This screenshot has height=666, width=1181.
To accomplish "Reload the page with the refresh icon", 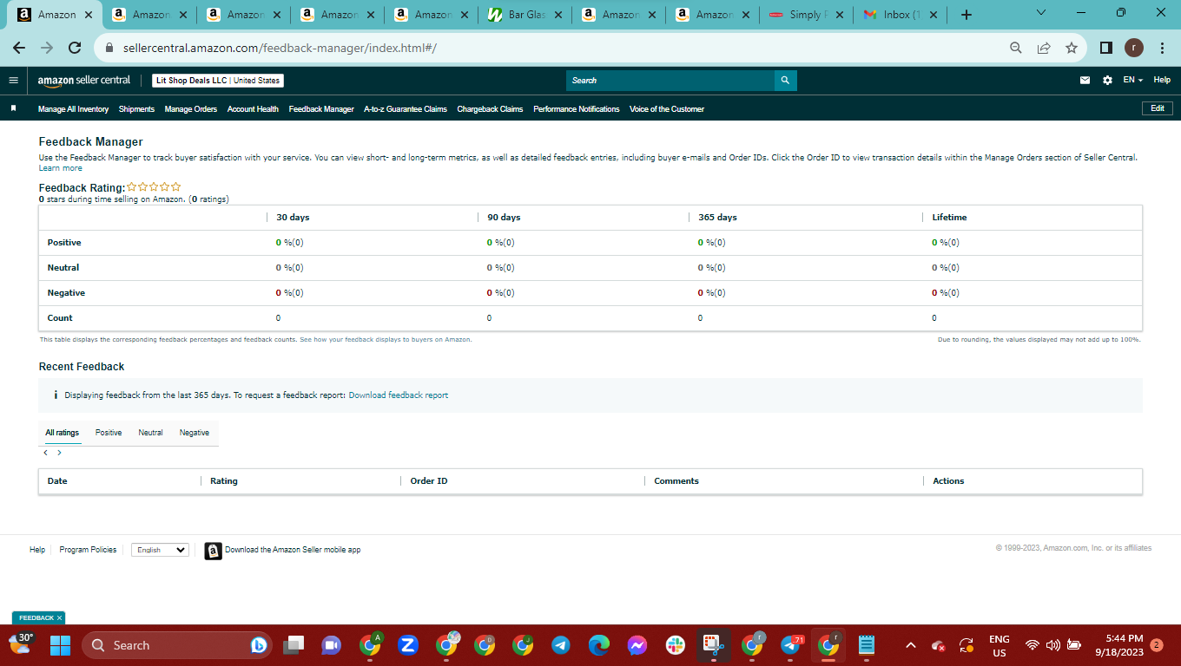I will click(x=75, y=49).
